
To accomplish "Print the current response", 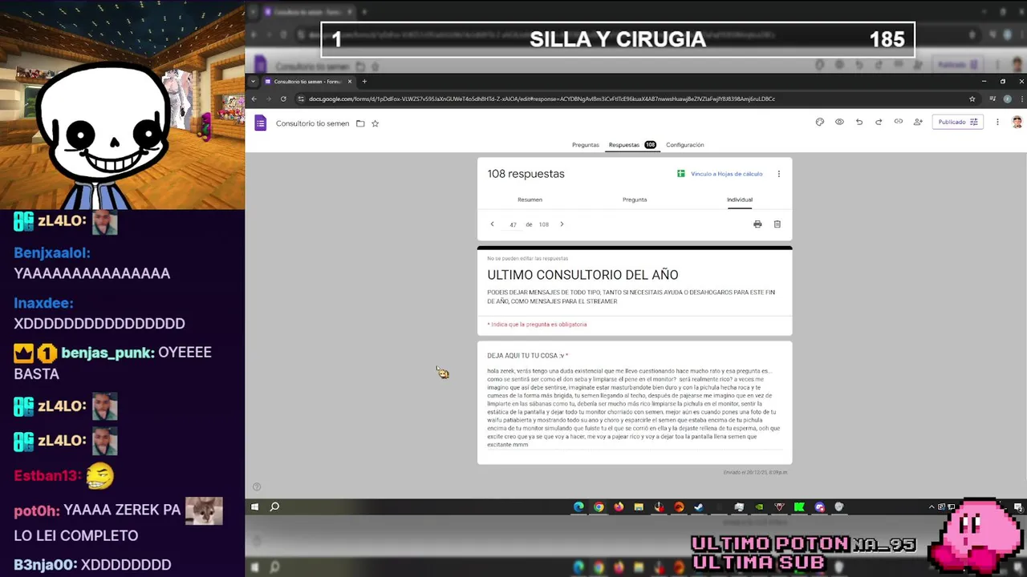I will coord(757,224).
